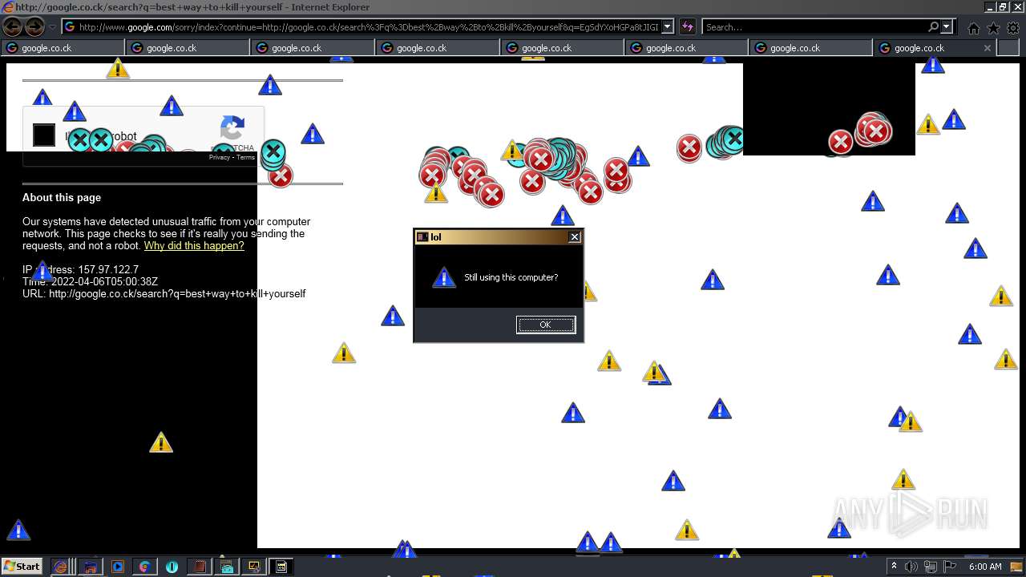Click the 'Time: 2022-04-06T05:00:38Z' line
This screenshot has height=577, width=1026.
(x=90, y=282)
